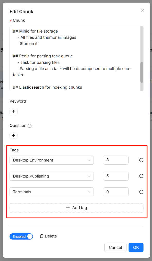Screen dimensions: 152x261
Task: Click the chunk text area scrollbar thumb
Action: point(142,72)
